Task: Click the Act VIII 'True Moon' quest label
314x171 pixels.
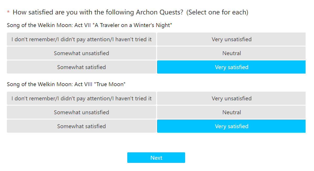Action: click(66, 84)
